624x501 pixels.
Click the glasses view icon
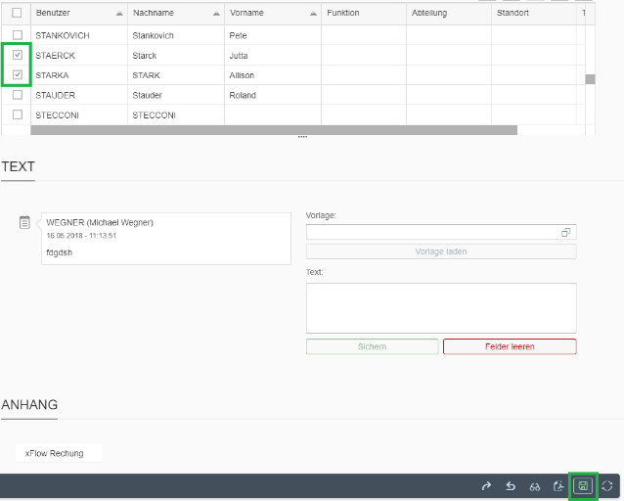(x=535, y=485)
